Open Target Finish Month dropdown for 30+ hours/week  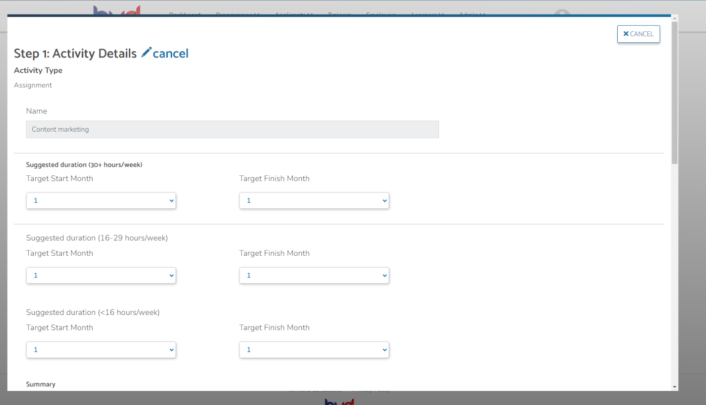(x=314, y=201)
